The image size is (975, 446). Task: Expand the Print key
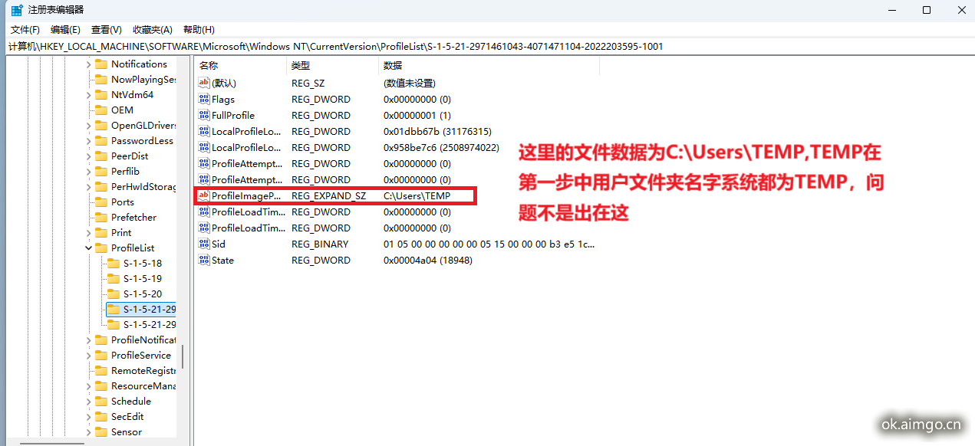point(88,233)
